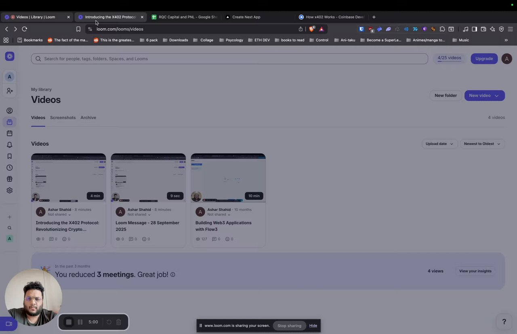Click the info icon after Great job!

point(173,275)
